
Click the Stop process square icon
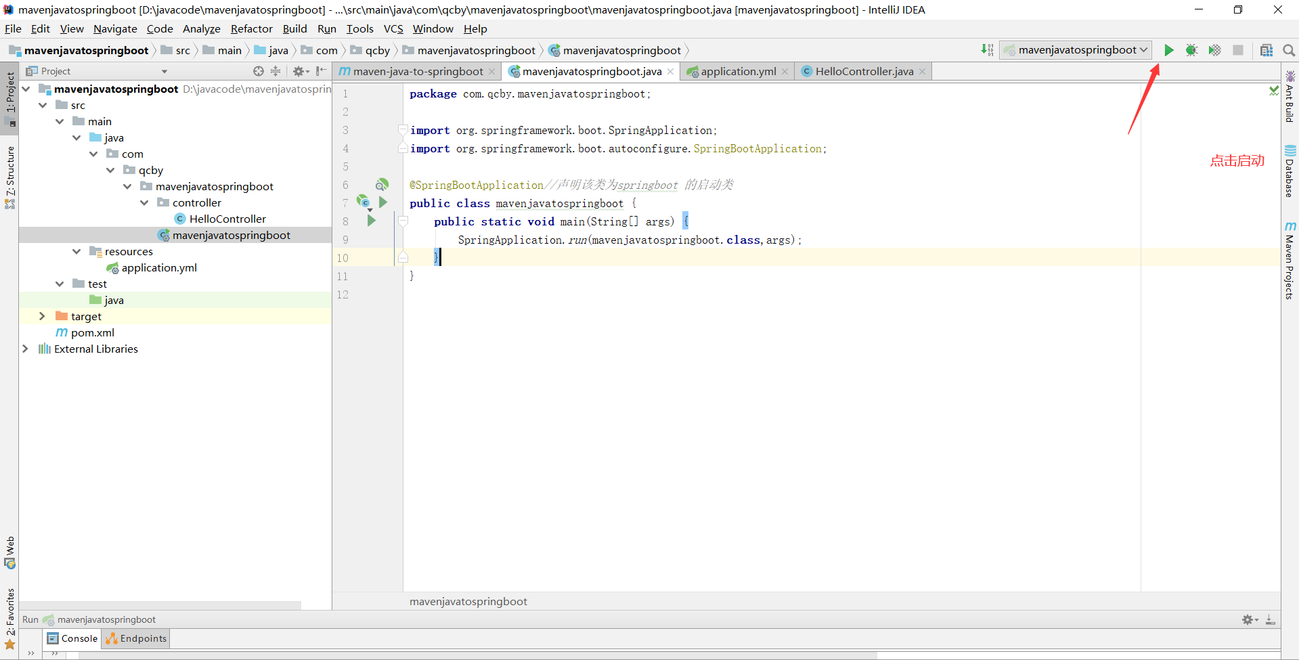[1237, 50]
